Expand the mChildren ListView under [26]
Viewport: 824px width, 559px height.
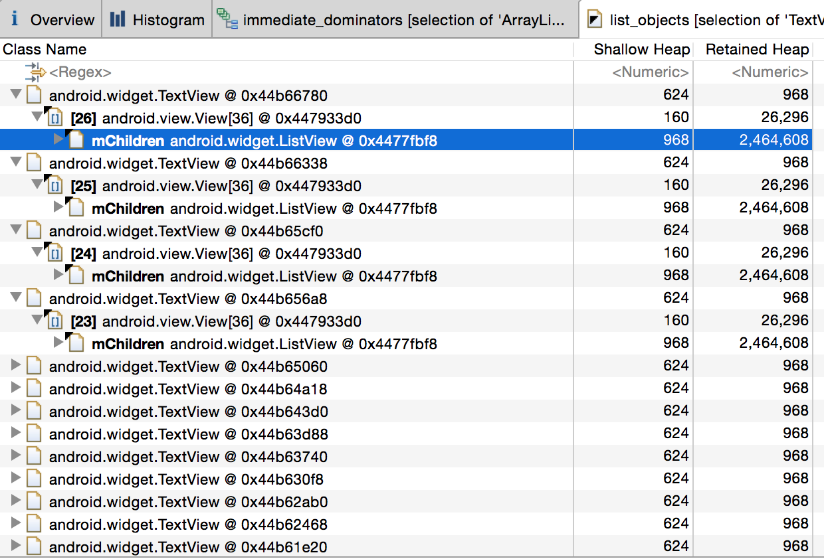(58, 139)
